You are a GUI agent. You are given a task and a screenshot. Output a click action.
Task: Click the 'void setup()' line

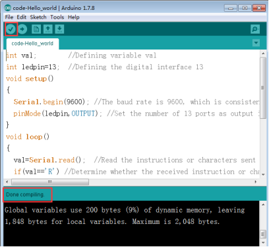[30, 79]
